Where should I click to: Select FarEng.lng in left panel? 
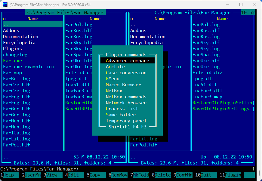click(17, 103)
